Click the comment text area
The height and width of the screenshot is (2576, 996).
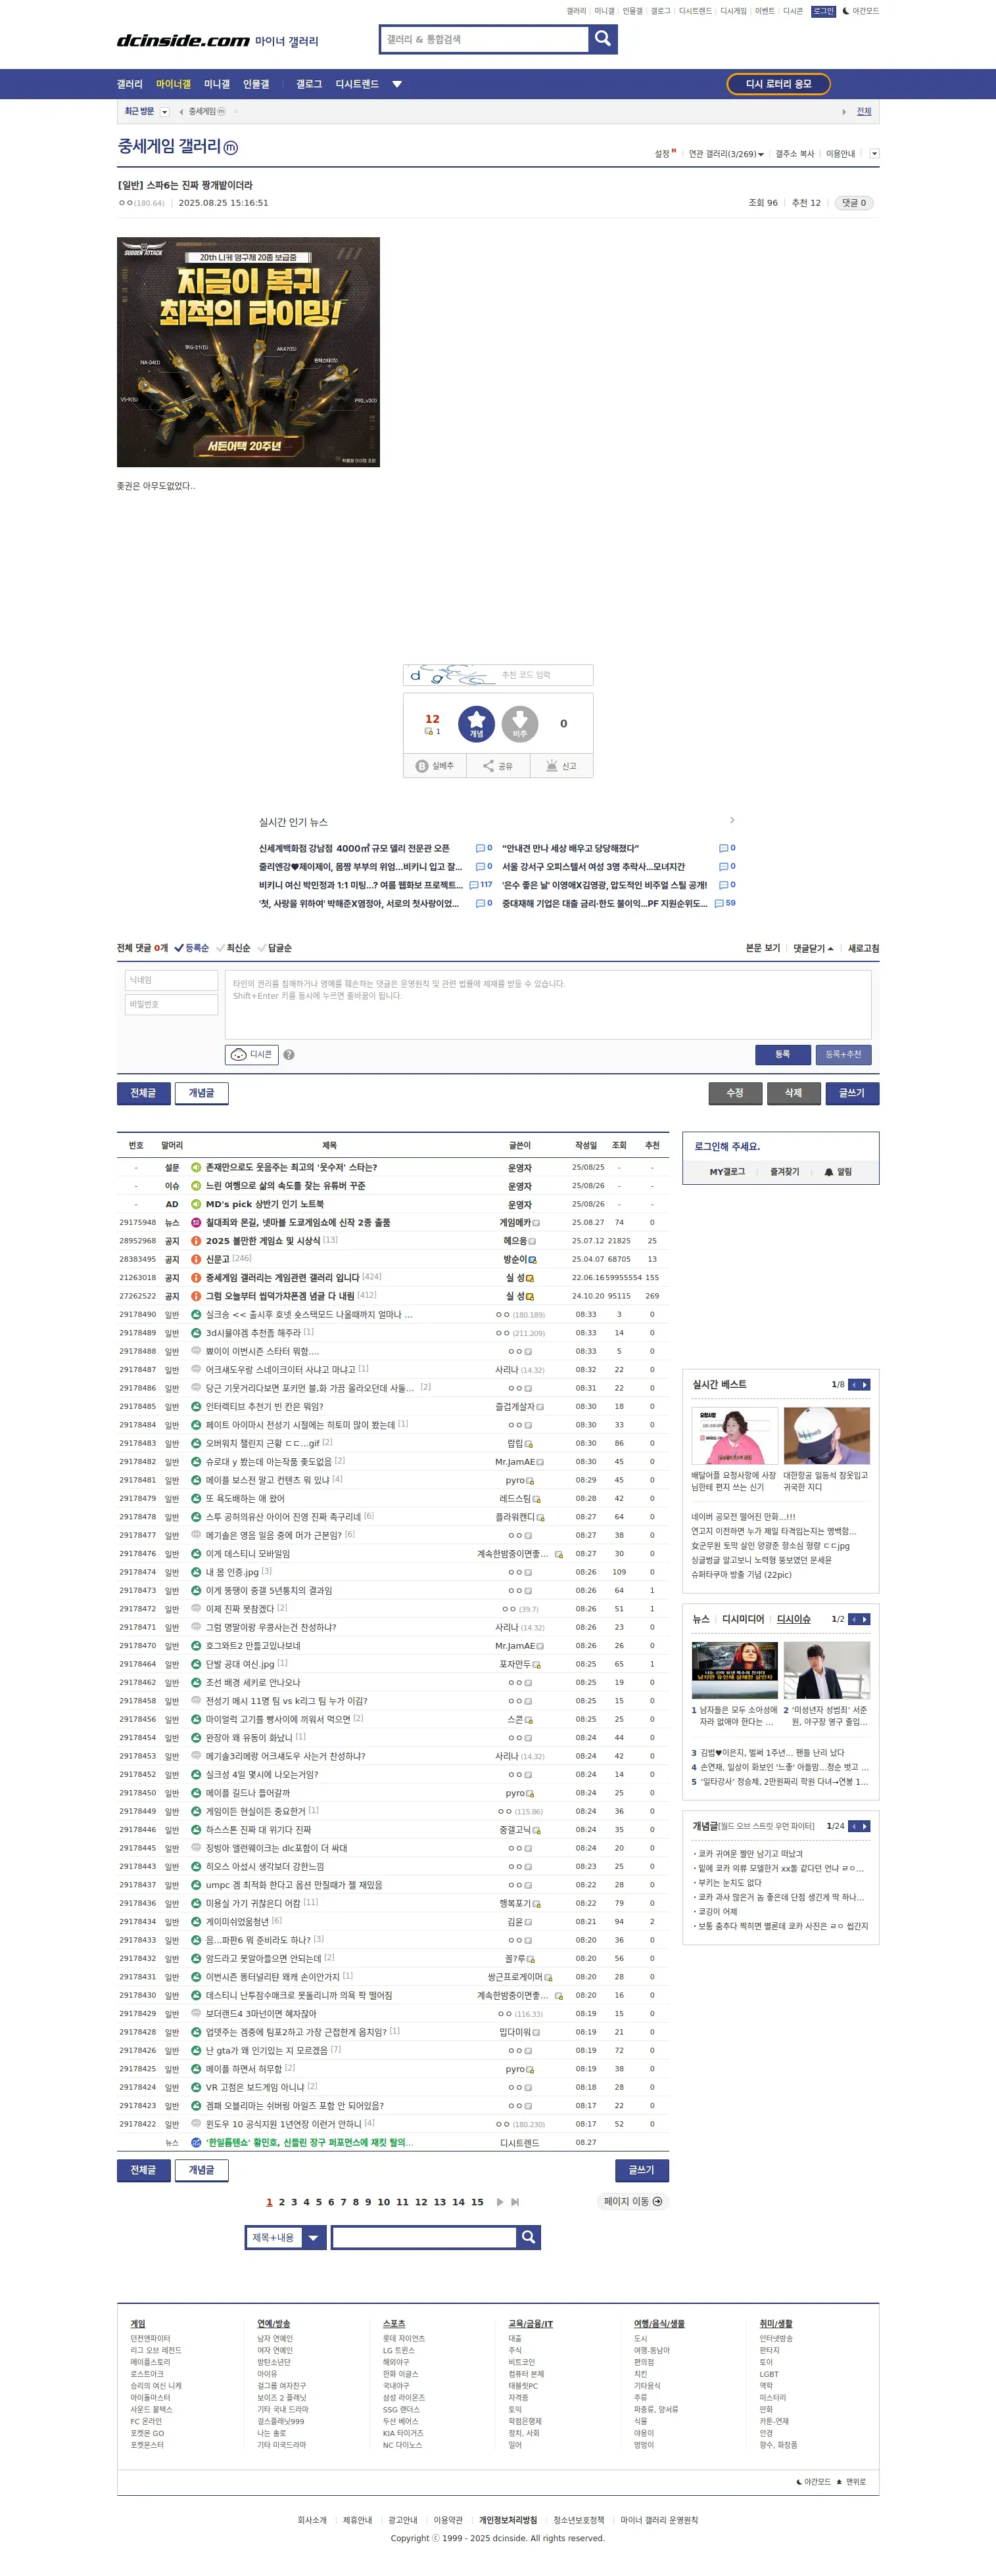pyautogui.click(x=548, y=1004)
